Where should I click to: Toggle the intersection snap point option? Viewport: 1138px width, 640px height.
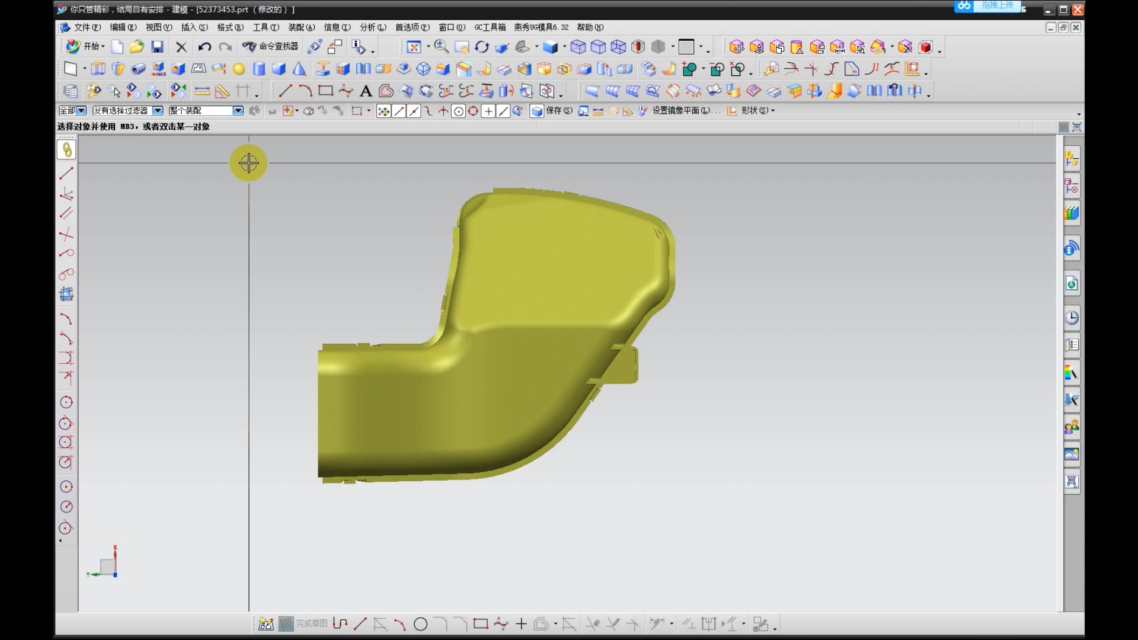(x=443, y=111)
